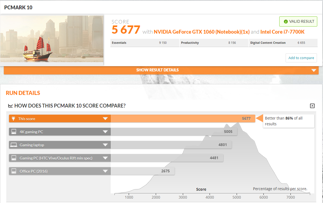323x203 pixels.
Task: Click the laptop icon beside Gaming laptop
Action: coord(14,145)
